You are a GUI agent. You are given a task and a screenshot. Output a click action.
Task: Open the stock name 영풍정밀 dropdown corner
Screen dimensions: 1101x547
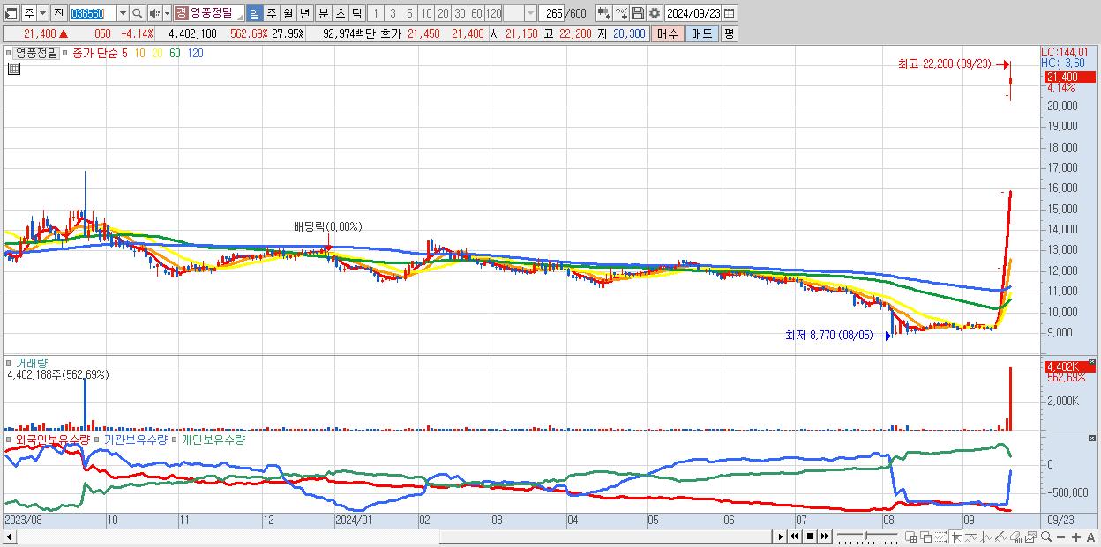(x=240, y=18)
